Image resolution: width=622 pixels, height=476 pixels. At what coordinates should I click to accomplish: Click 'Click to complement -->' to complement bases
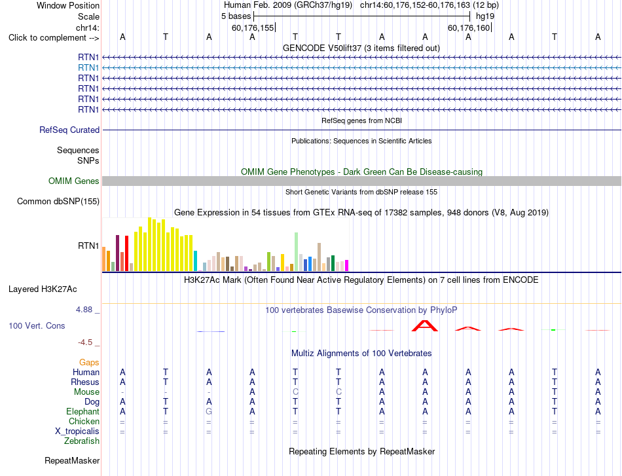(54, 38)
